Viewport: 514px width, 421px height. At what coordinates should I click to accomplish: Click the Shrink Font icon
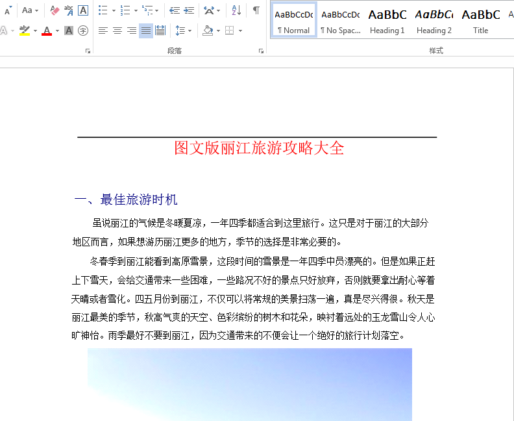click(x=8, y=10)
